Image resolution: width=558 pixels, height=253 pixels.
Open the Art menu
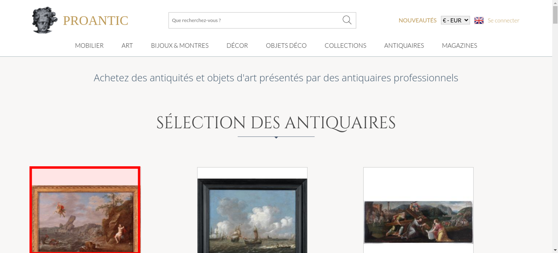[x=127, y=45]
